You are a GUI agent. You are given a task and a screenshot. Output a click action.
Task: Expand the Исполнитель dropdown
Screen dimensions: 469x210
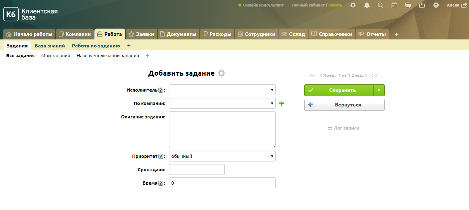[222, 90]
